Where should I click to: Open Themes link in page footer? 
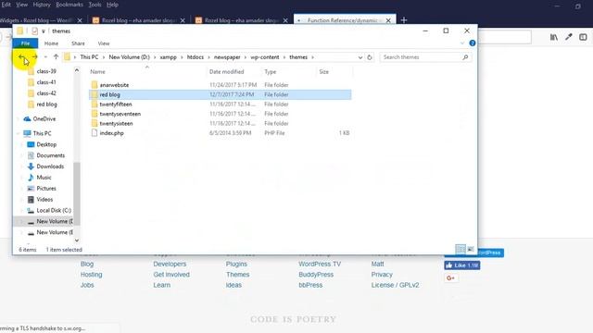click(237, 275)
